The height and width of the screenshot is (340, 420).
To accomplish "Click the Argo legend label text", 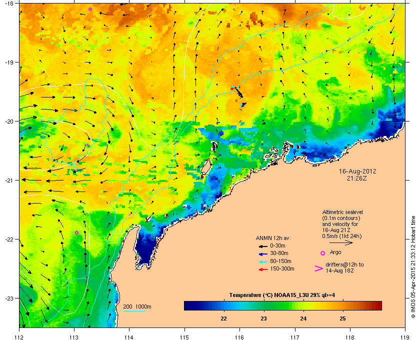I will (335, 252).
